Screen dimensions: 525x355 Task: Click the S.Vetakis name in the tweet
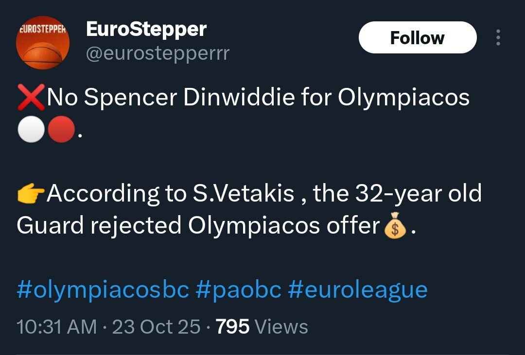click(x=241, y=194)
